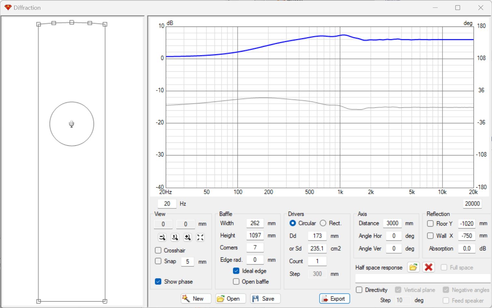The image size is (492, 308).
Task: Zoom out the baffle view
Action: [162, 238]
